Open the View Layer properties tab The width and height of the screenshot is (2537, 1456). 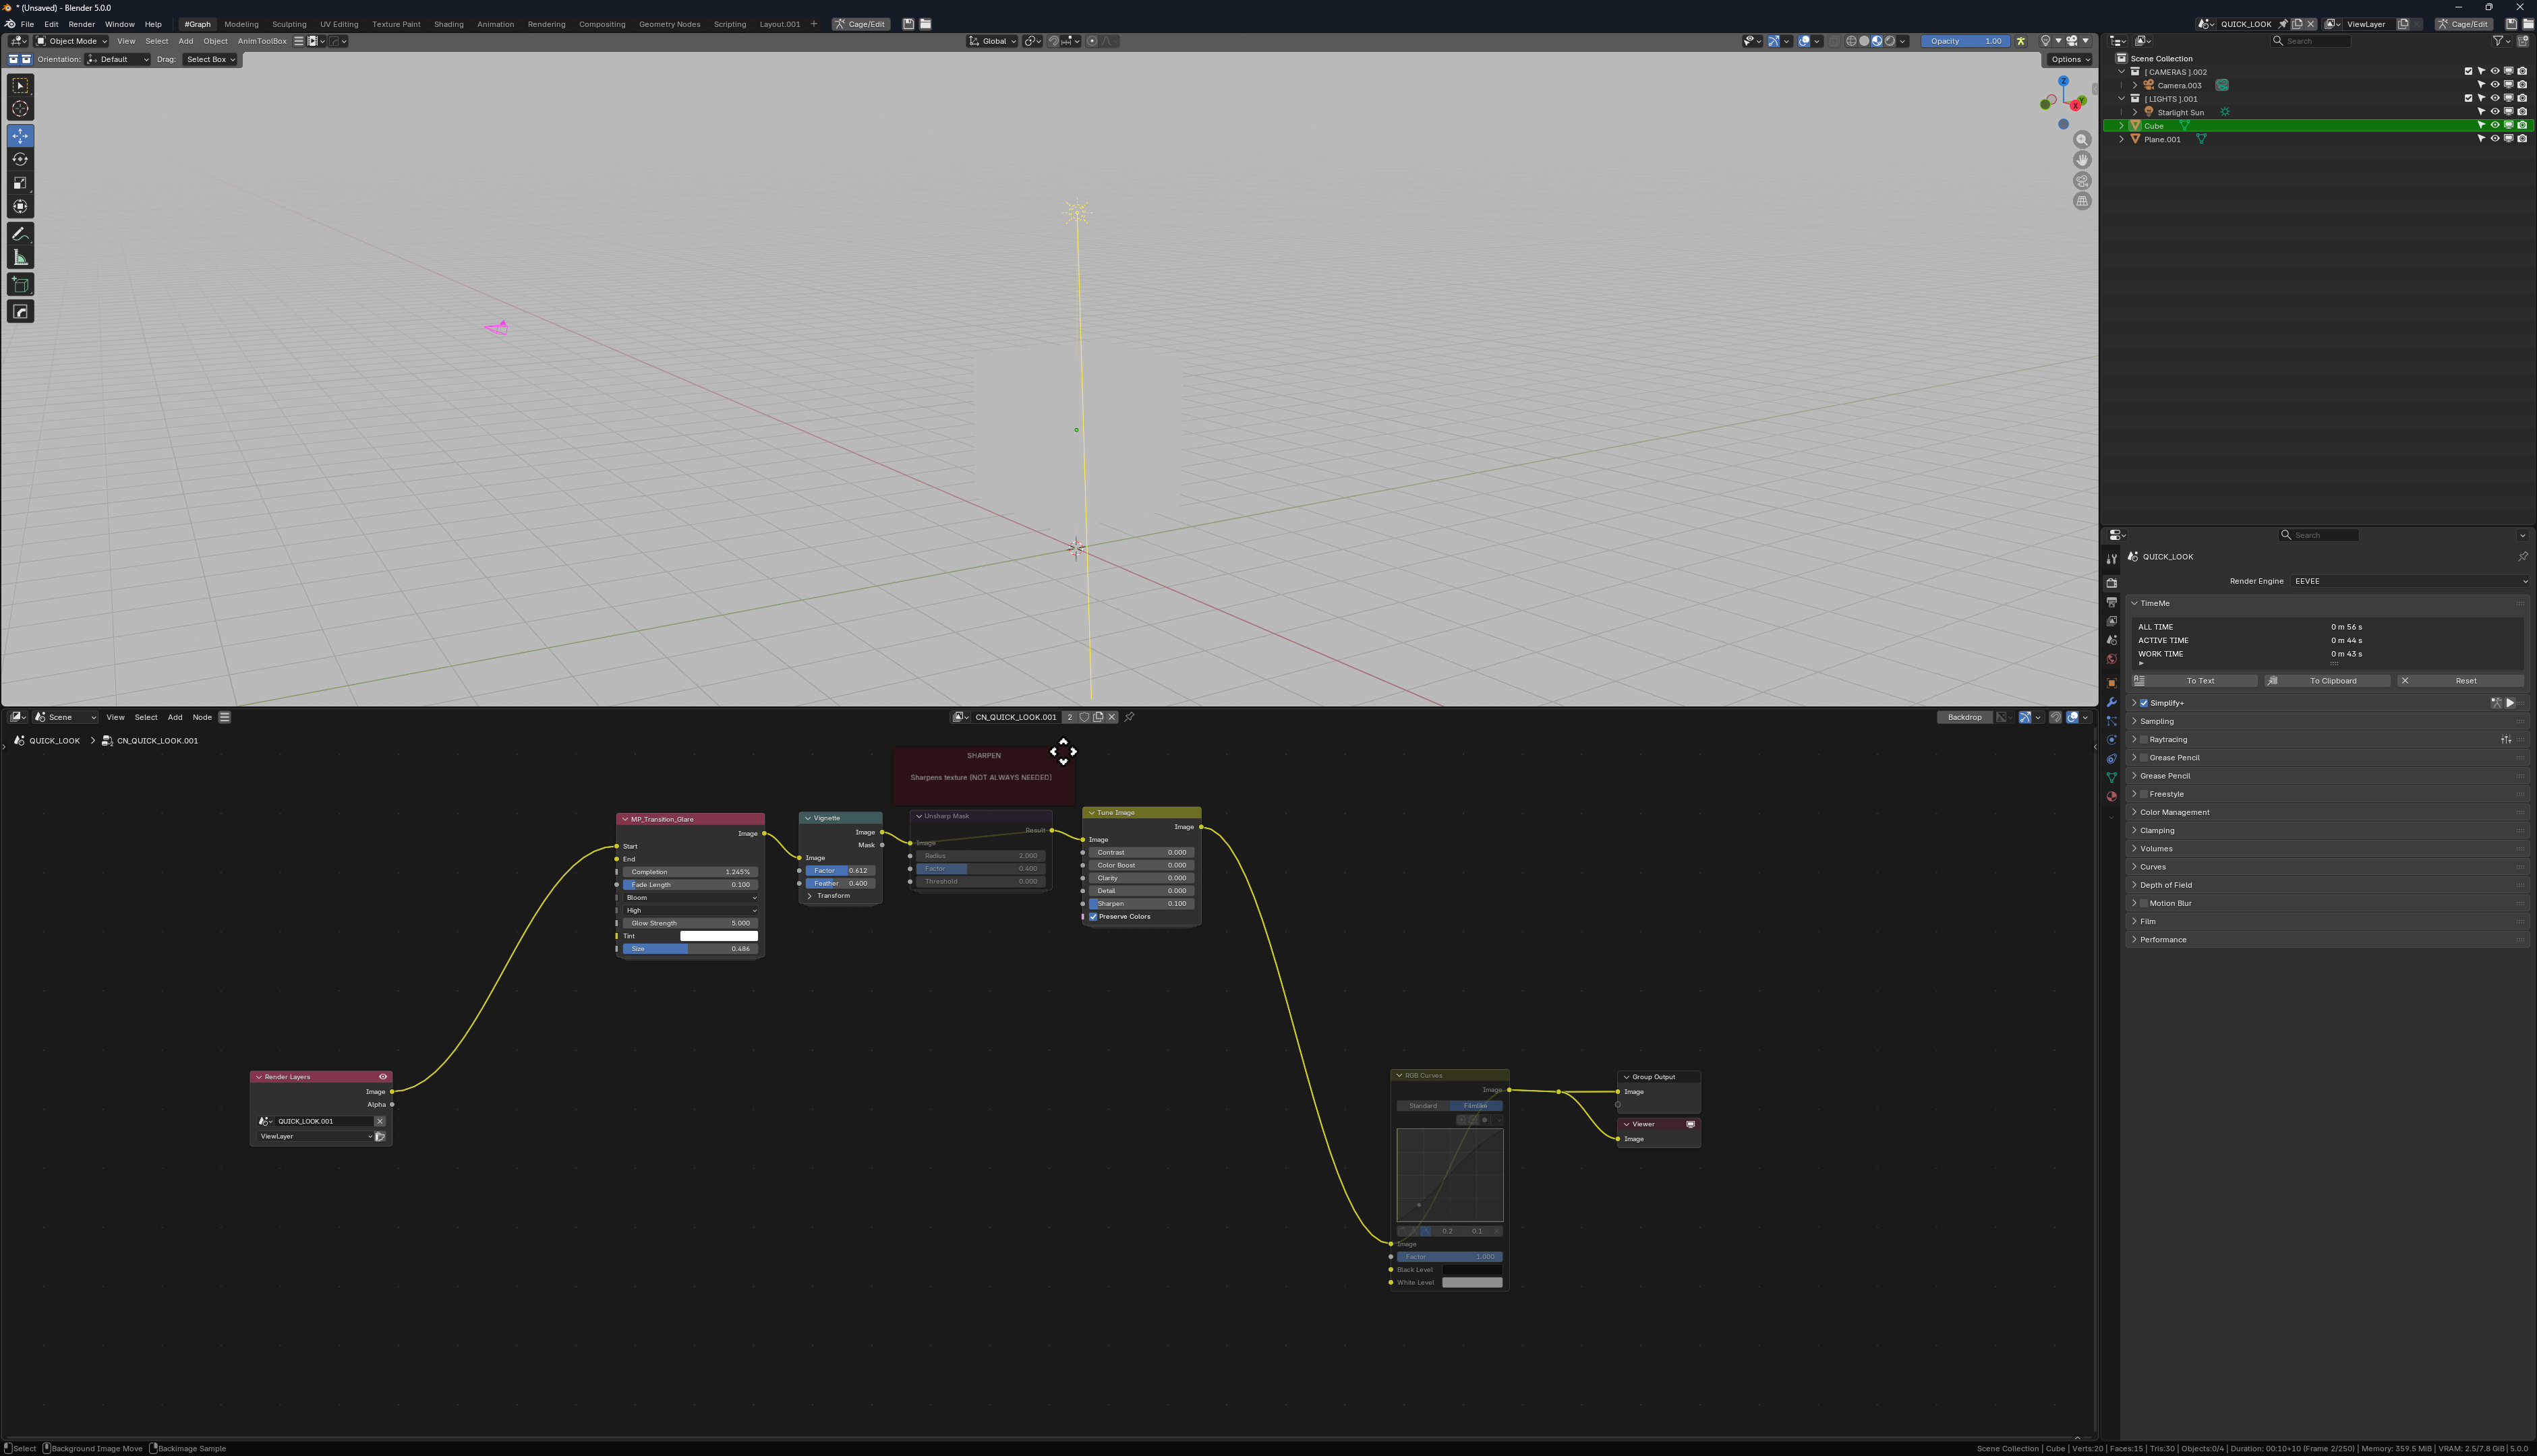(2111, 621)
